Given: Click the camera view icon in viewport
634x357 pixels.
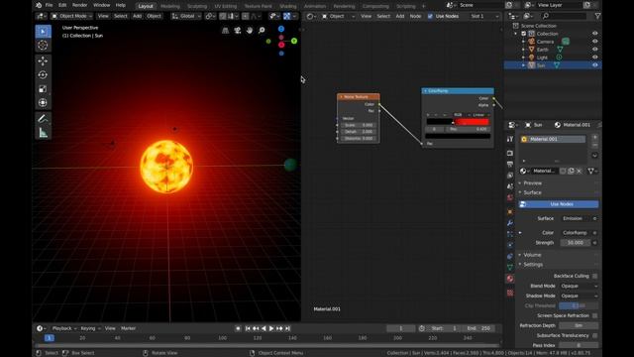Looking at the screenshot, I should pyautogui.click(x=238, y=31).
